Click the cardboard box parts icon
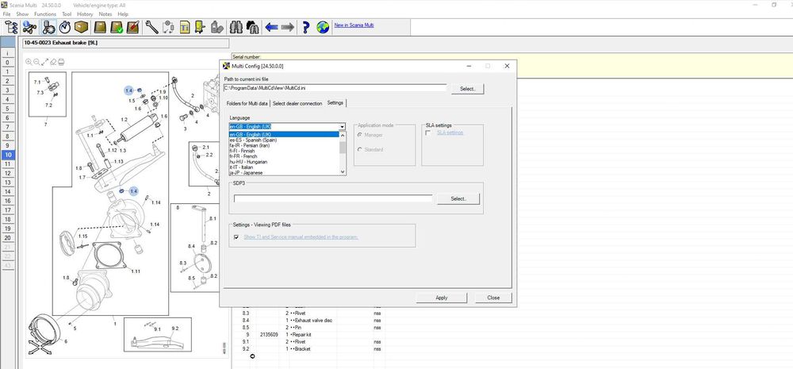The height and width of the screenshot is (369, 793). [82, 28]
